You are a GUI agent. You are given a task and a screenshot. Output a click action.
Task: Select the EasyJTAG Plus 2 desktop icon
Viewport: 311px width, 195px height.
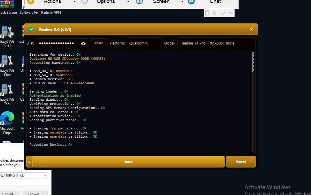click(x=7, y=37)
